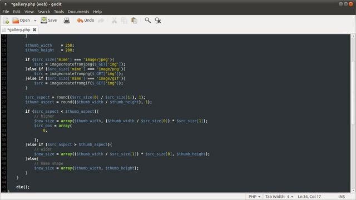Viewport: 356px width, 200px height.
Task: Click the New document icon
Action: (6, 21)
